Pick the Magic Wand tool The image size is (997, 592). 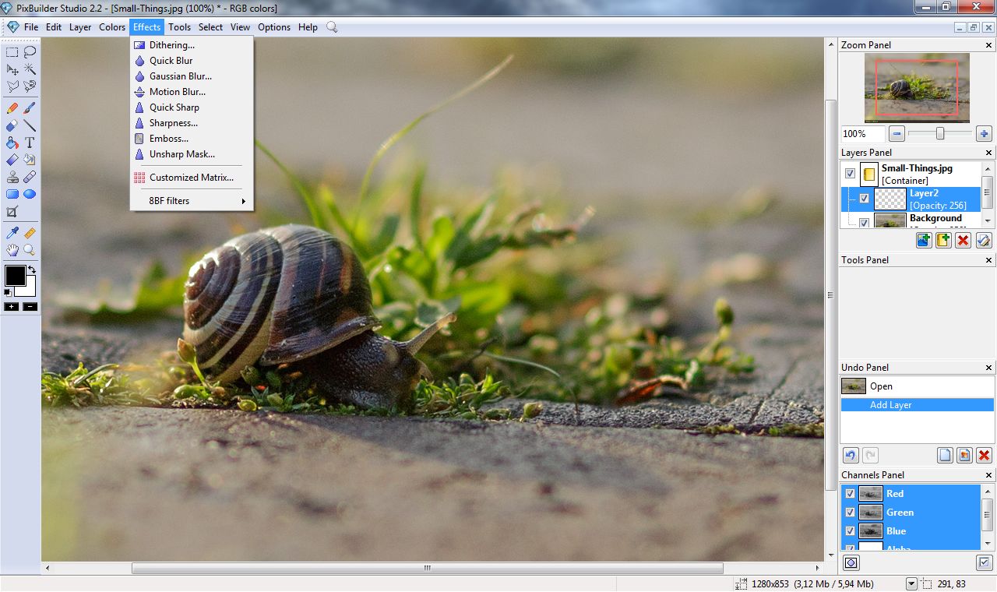(x=30, y=69)
